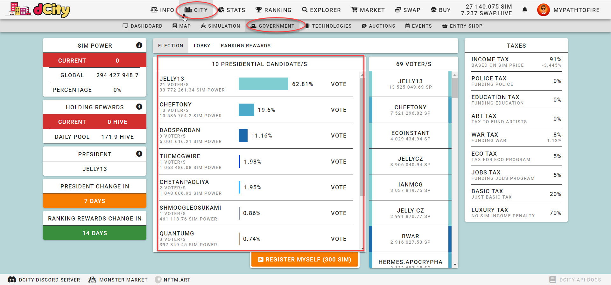The image size is (611, 285).
Task: Click the voters list scroll-down arrow
Action: point(455,265)
